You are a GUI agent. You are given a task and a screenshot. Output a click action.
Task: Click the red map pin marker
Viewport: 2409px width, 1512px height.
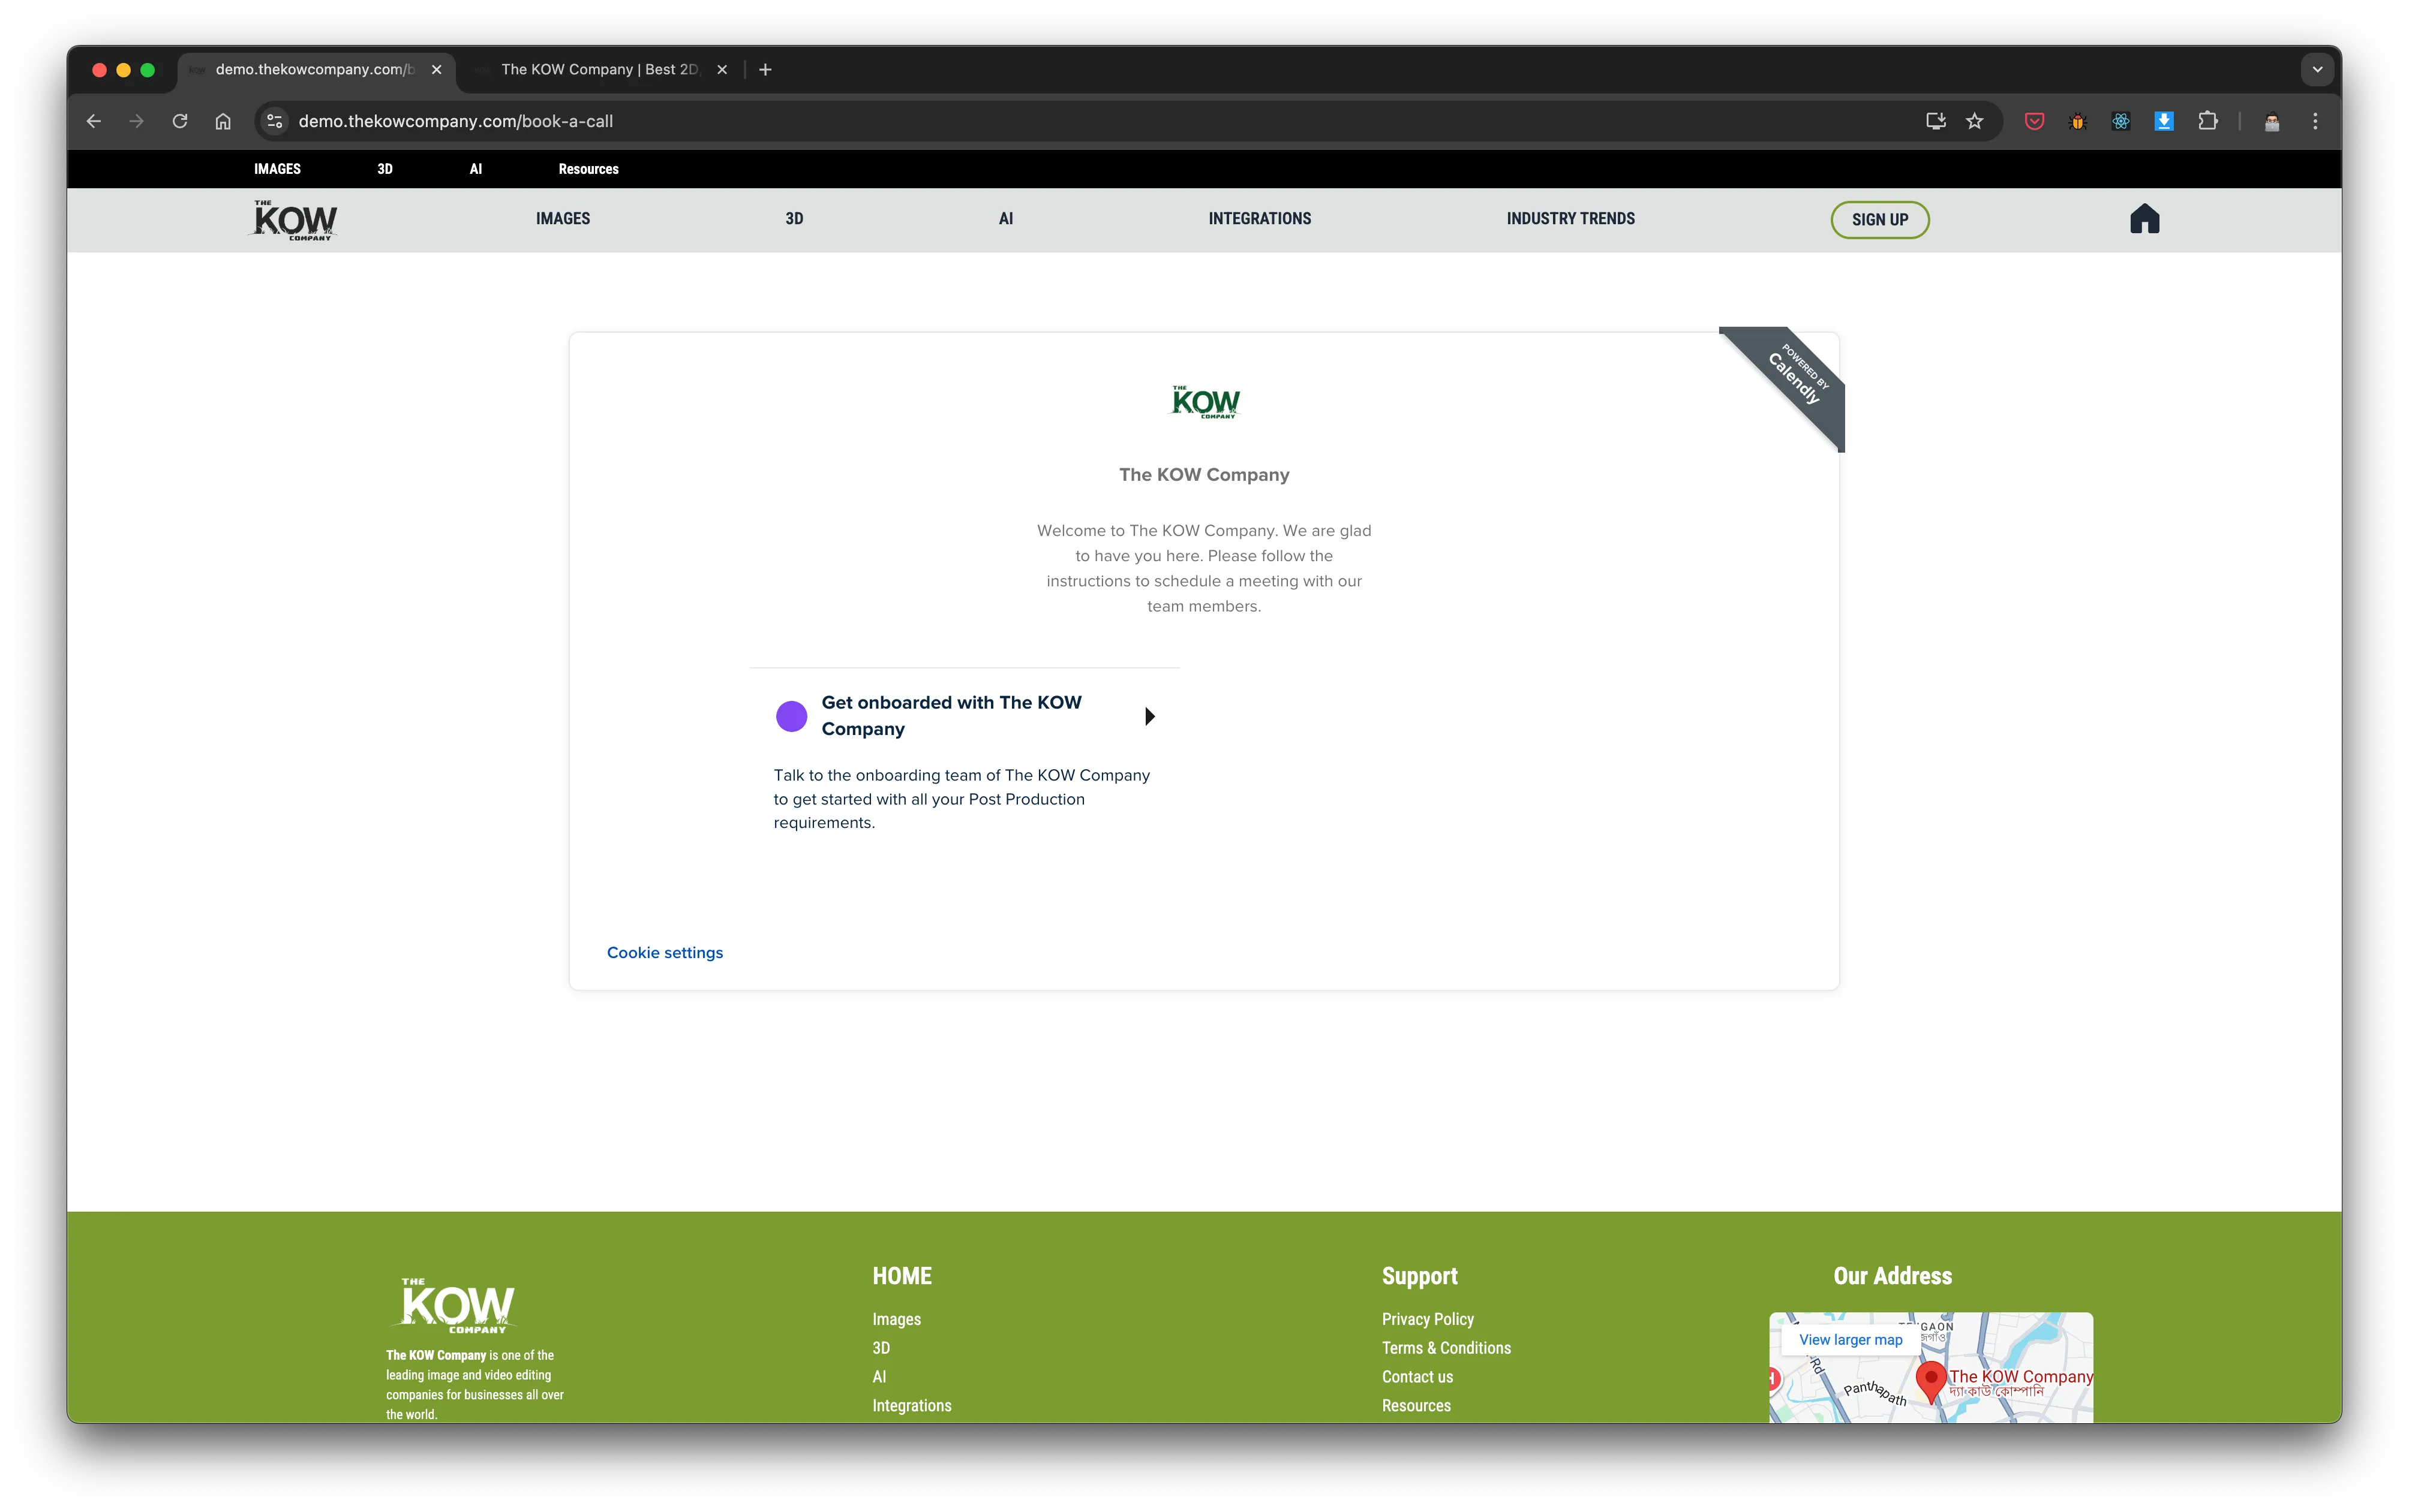coord(1931,1382)
